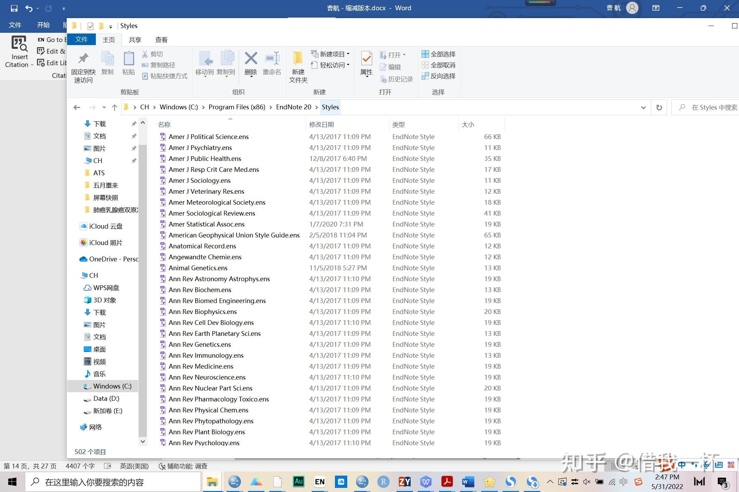Open the File (文件) tab in Explorer
Viewport: 739px width, 492px height.
pyautogui.click(x=81, y=39)
